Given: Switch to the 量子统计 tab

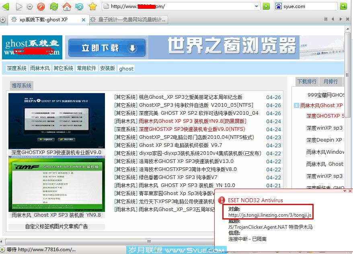Looking at the screenshot, I should pyautogui.click(x=128, y=20).
